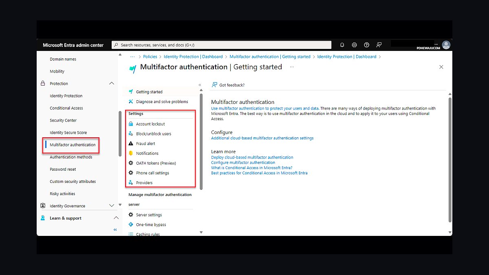Image resolution: width=489 pixels, height=275 pixels.
Task: Open Additional cloud-based multifactor authentication settings link
Action: 262,138
